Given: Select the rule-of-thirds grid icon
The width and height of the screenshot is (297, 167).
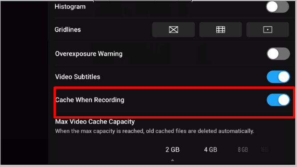Looking at the screenshot, I should point(220,29).
